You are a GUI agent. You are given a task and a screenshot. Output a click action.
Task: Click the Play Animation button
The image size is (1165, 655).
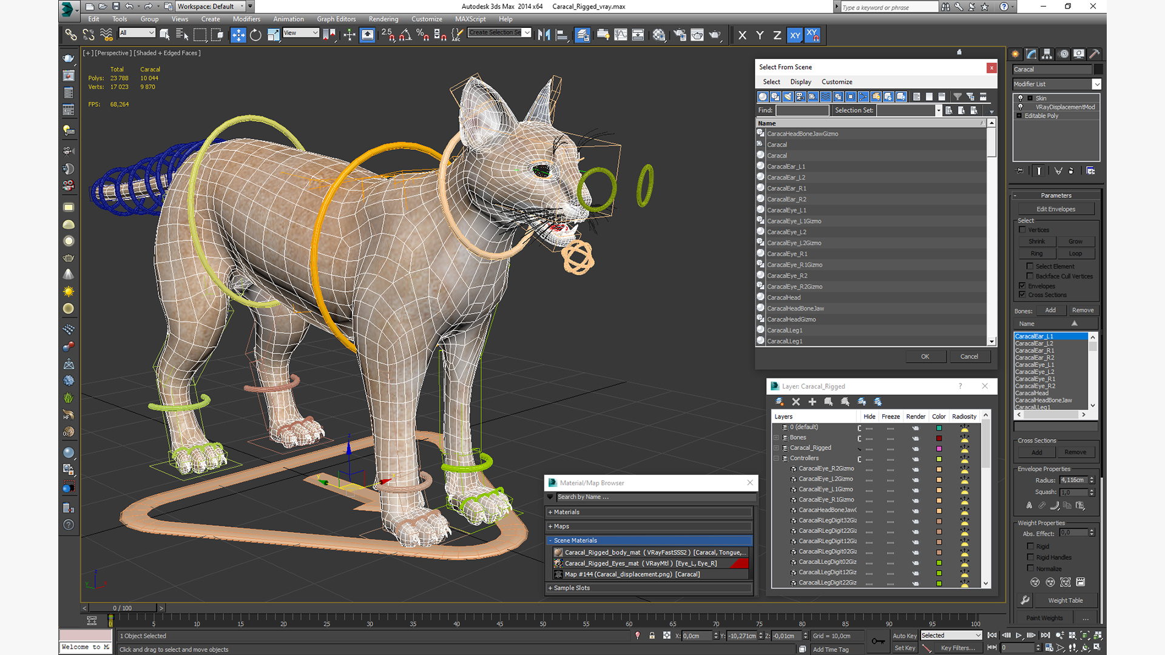click(1019, 635)
